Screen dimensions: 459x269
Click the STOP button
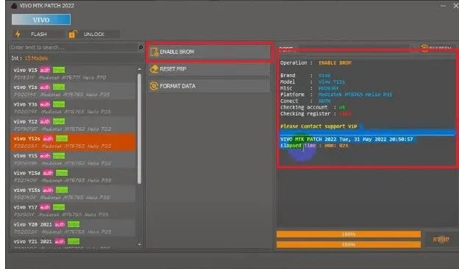(x=441, y=240)
